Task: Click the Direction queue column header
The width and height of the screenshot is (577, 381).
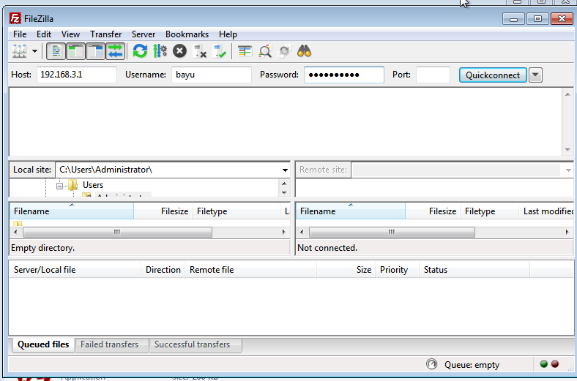Action: click(x=163, y=270)
